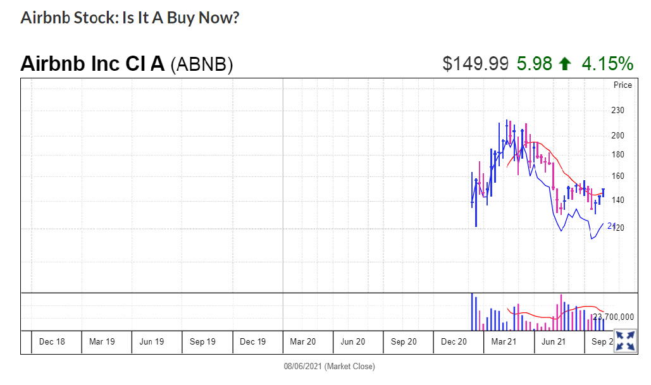Click the Dec 18 timeline label

pyautogui.click(x=52, y=342)
